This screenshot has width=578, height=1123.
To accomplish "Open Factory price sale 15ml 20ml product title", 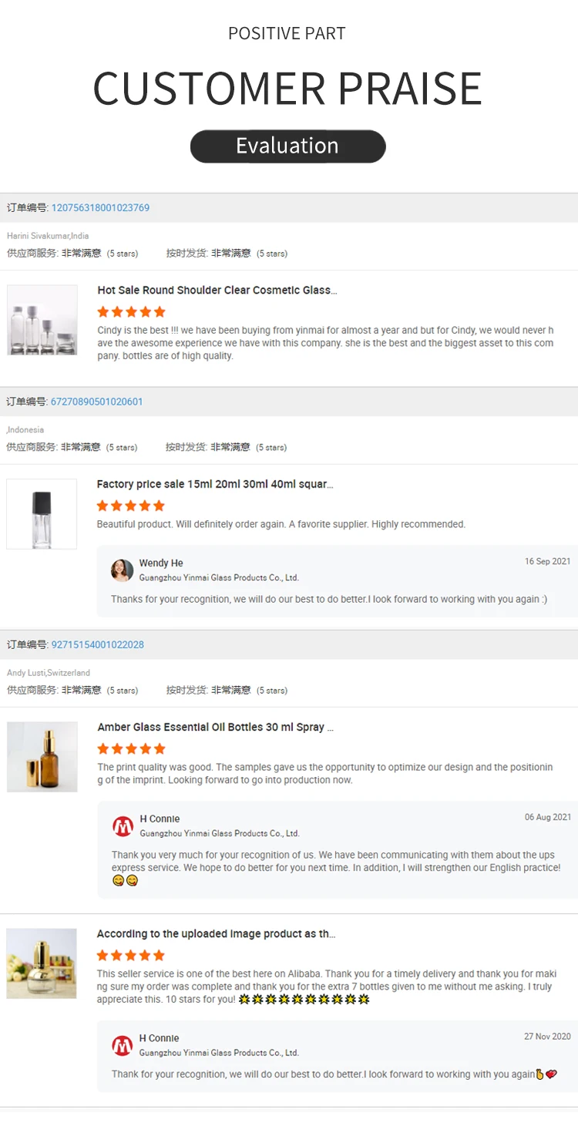I will 215,485.
